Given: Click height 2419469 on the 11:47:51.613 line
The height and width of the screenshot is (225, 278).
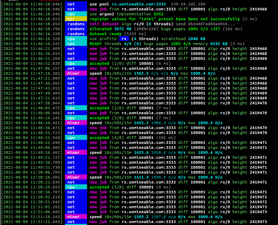Looking at the screenshot, I should coord(258,98).
